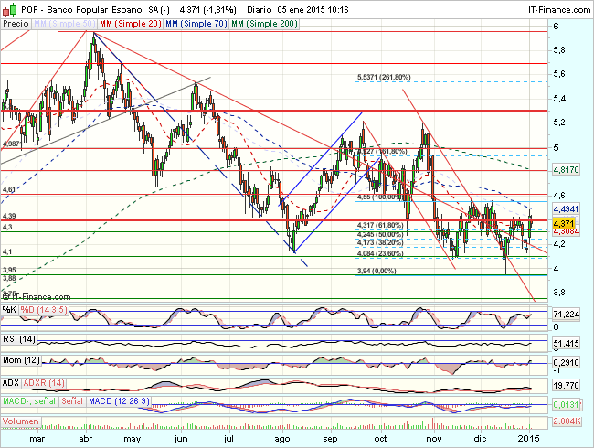This screenshot has width=594, height=448.
Task: Select the ADX indicator label
Action: point(11,383)
